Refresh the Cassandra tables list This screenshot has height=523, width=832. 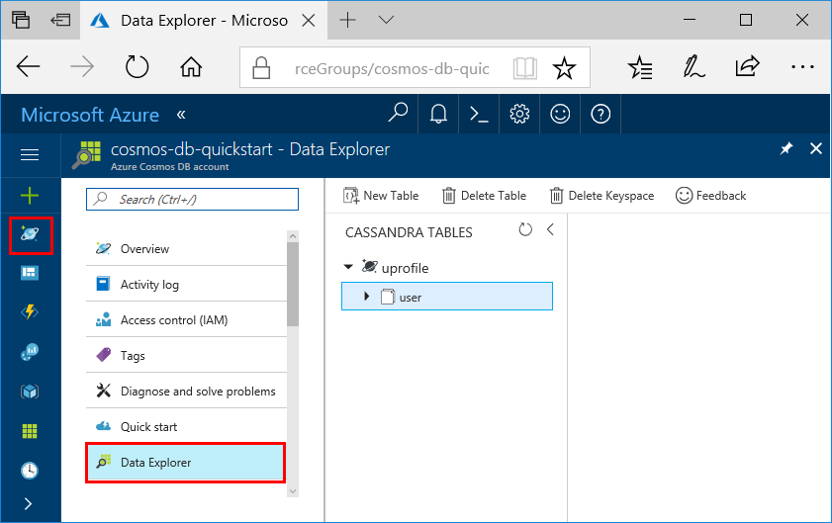click(525, 230)
